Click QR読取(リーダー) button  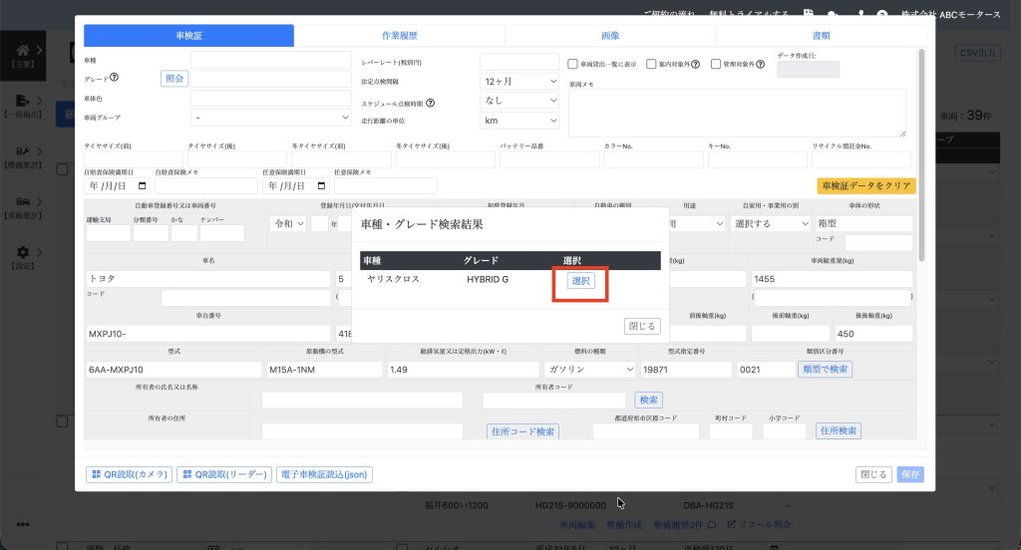[223, 475]
